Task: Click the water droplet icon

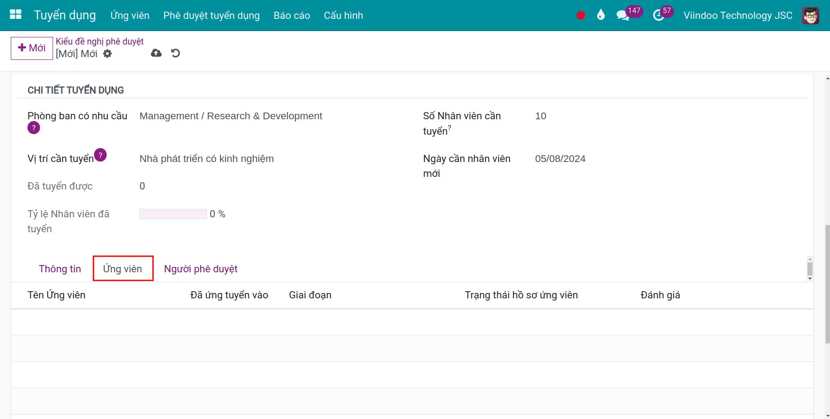Action: [601, 15]
